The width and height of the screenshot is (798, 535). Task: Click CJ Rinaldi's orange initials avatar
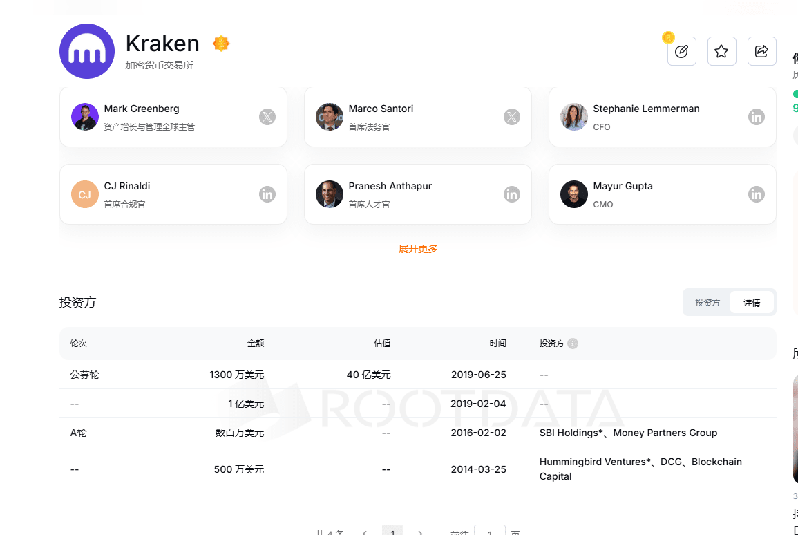85,194
